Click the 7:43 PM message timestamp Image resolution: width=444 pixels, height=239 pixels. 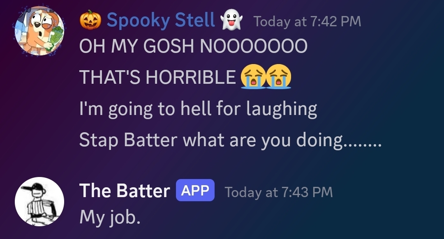pyautogui.click(x=278, y=192)
